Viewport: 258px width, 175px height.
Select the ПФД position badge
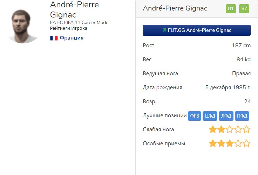click(x=242, y=116)
